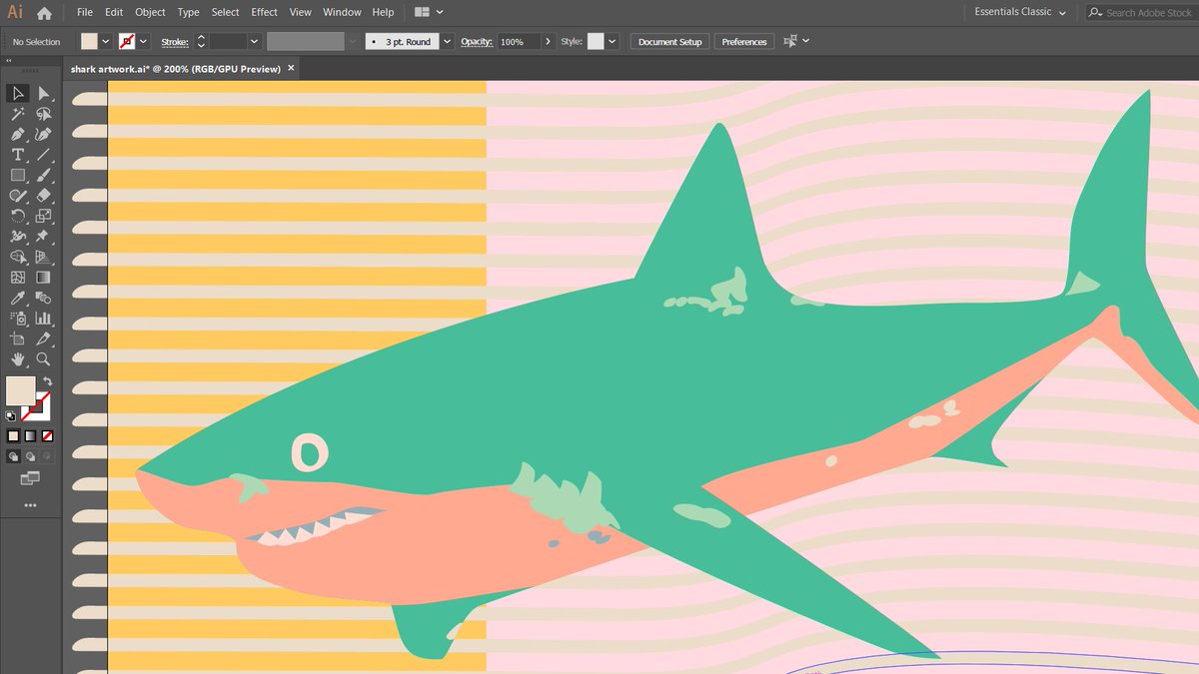Click the Opacity panel link

coord(478,42)
